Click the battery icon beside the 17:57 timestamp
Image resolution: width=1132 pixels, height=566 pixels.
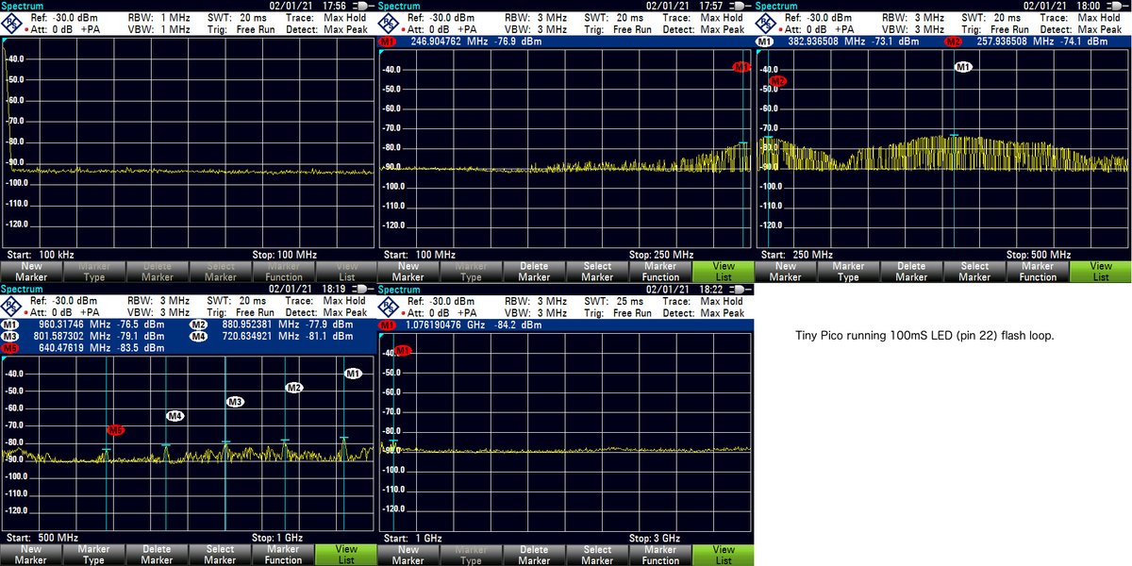coord(741,6)
